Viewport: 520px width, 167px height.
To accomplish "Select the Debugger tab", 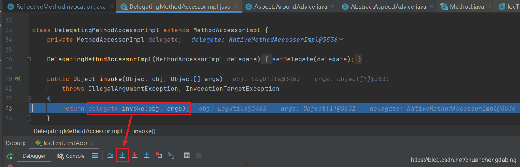I will (34, 156).
